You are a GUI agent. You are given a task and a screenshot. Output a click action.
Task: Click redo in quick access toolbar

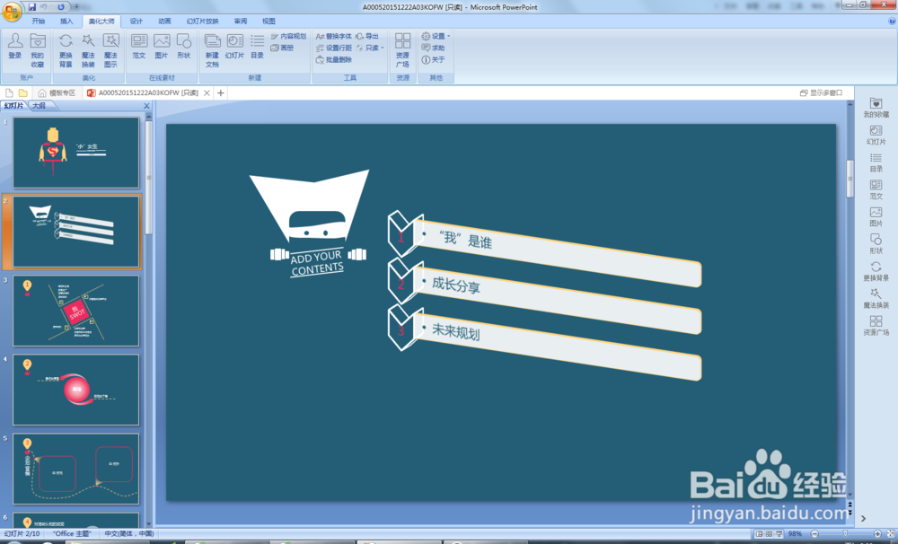61,7
